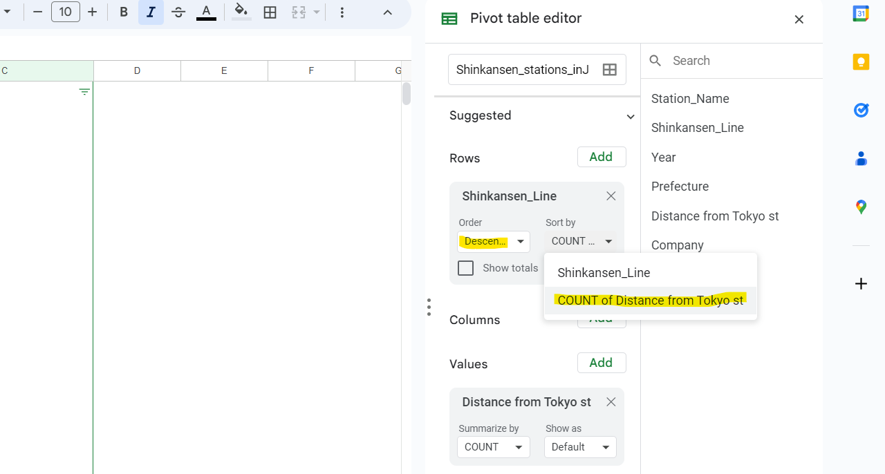Open the text color picker
The image size is (885, 474).
(x=206, y=12)
